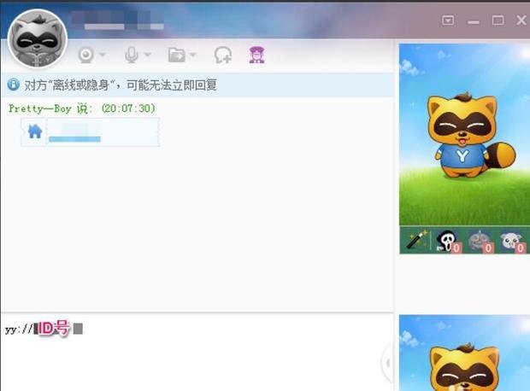Expand the microphone options dropdown arrow
This screenshot has height=391, width=530.
(148, 55)
